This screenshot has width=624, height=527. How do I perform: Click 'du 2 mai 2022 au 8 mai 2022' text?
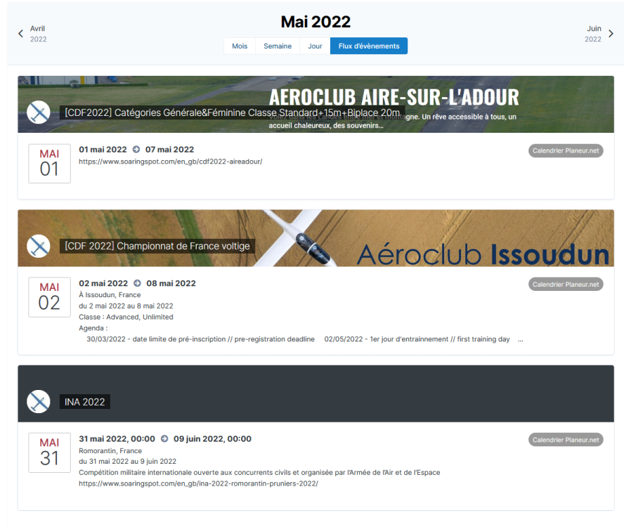[x=126, y=306]
